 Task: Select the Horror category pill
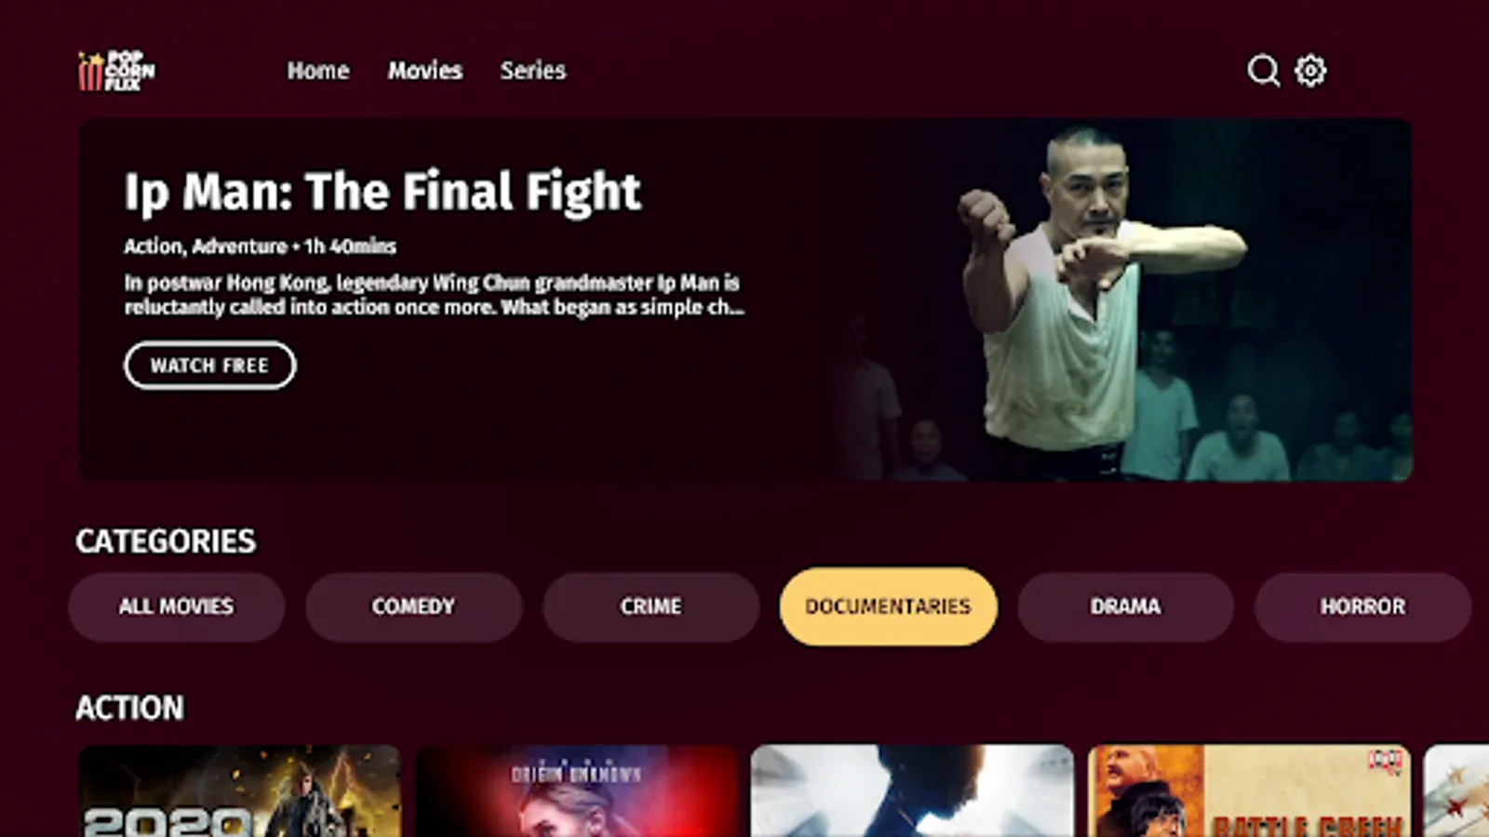(1363, 606)
